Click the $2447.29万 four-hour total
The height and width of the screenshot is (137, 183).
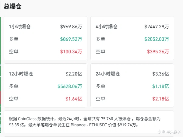[x=157, y=26]
